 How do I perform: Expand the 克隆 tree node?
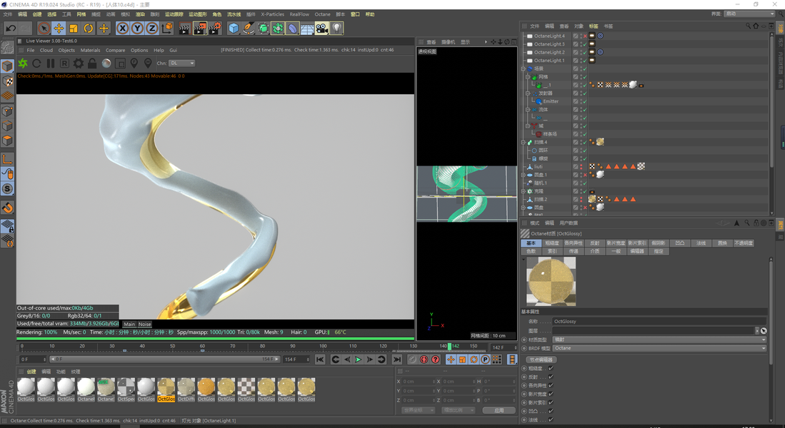pos(523,191)
